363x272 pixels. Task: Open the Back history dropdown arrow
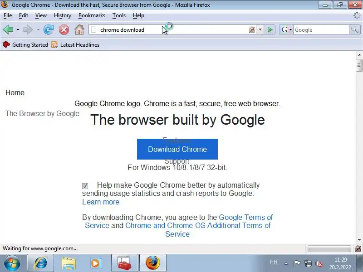[18, 29]
